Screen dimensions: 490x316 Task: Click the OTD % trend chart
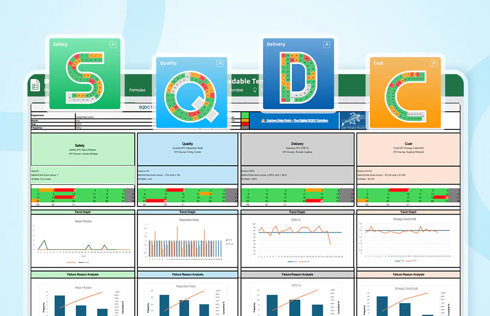(297, 240)
